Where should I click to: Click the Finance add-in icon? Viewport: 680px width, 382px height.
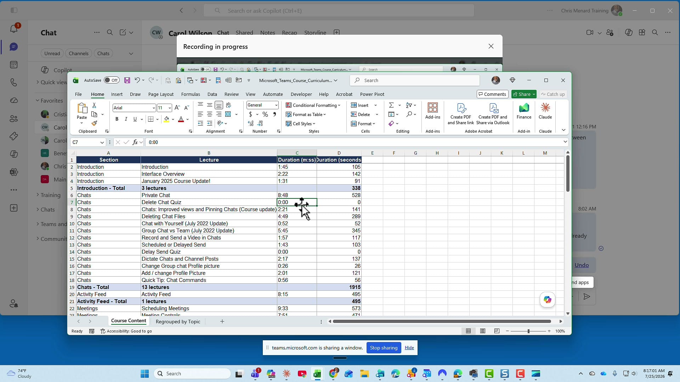(x=524, y=111)
